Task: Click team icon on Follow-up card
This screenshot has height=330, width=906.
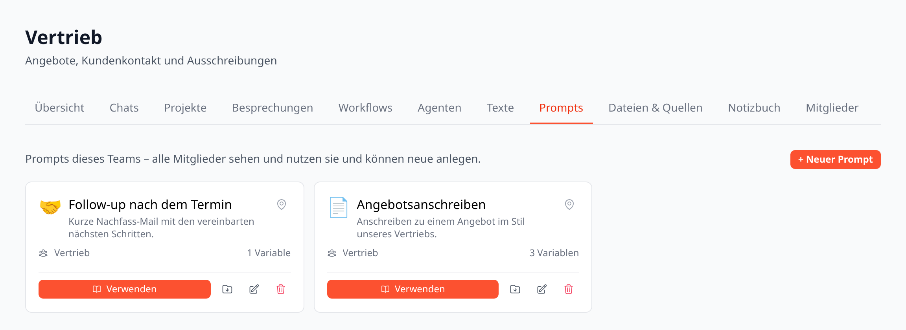Action: (x=43, y=253)
